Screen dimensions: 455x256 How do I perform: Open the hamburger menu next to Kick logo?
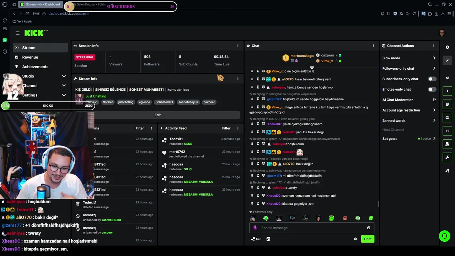(17, 33)
